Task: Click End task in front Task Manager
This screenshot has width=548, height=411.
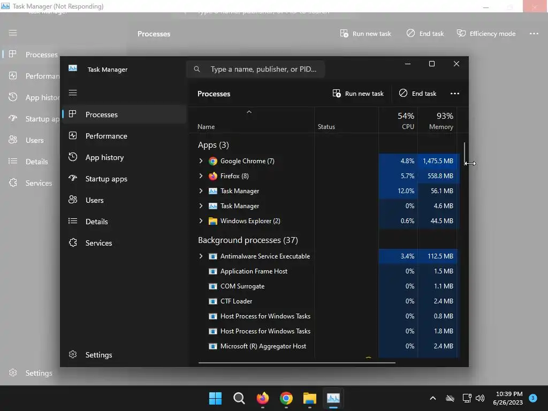Action: [x=417, y=93]
